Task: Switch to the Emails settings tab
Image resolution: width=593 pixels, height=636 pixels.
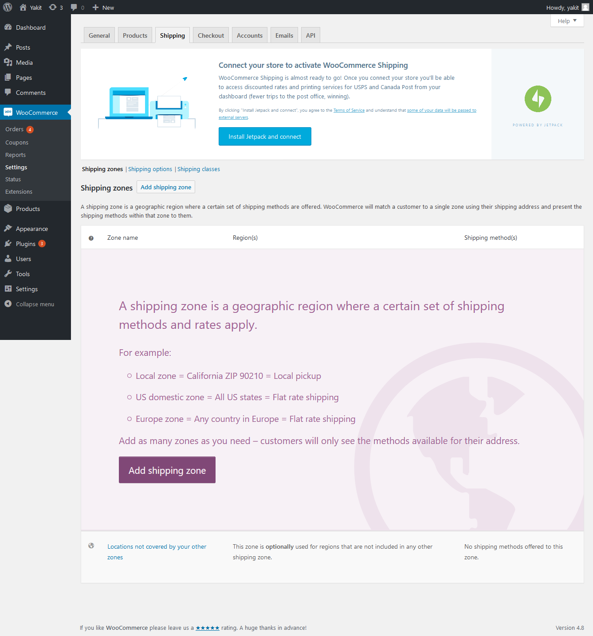Action: pyautogui.click(x=284, y=35)
